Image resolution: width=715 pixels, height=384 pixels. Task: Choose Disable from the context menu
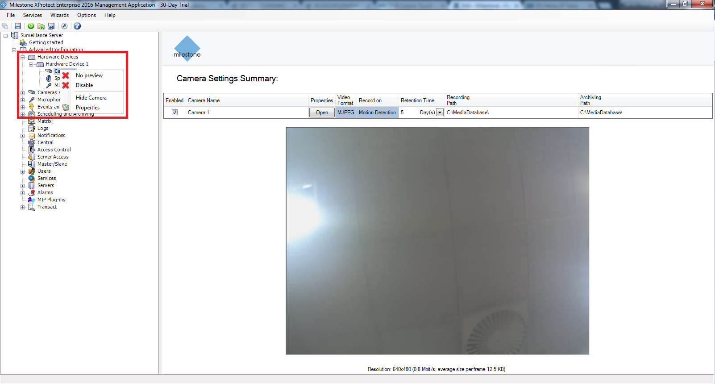point(84,85)
